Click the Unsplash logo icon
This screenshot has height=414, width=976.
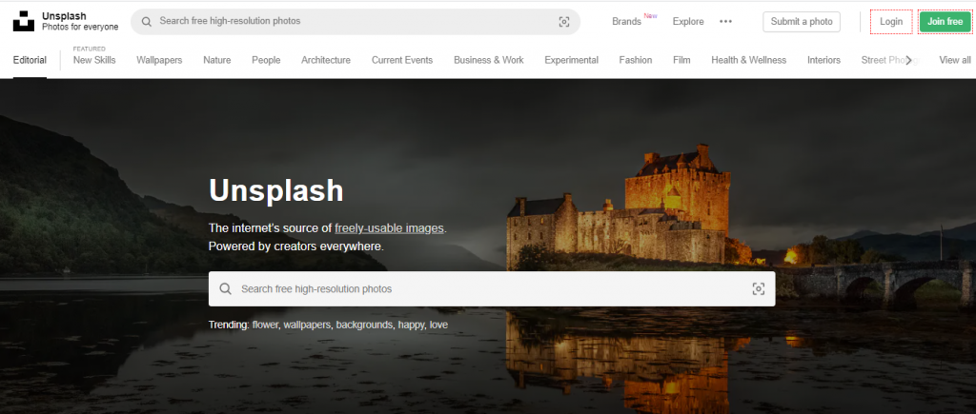[x=23, y=21]
